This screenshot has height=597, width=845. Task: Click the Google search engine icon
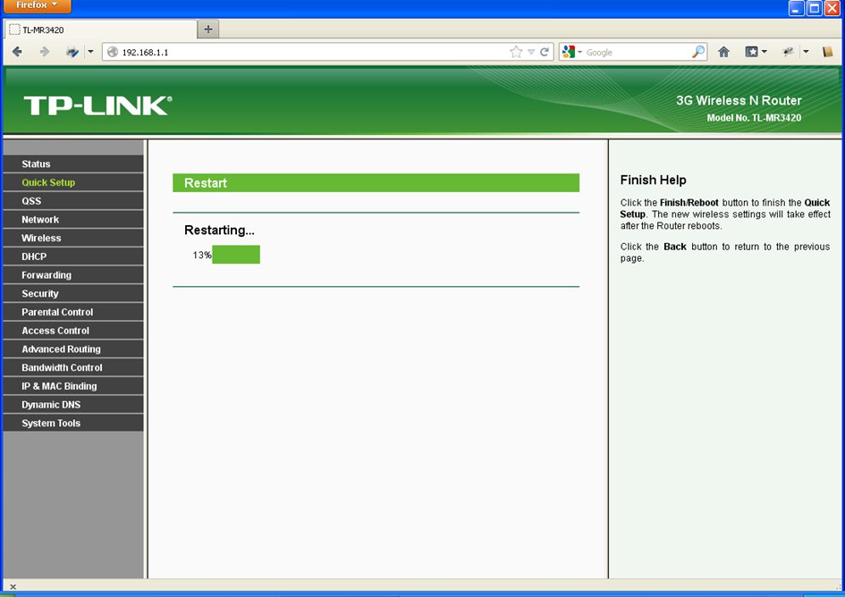coord(569,52)
